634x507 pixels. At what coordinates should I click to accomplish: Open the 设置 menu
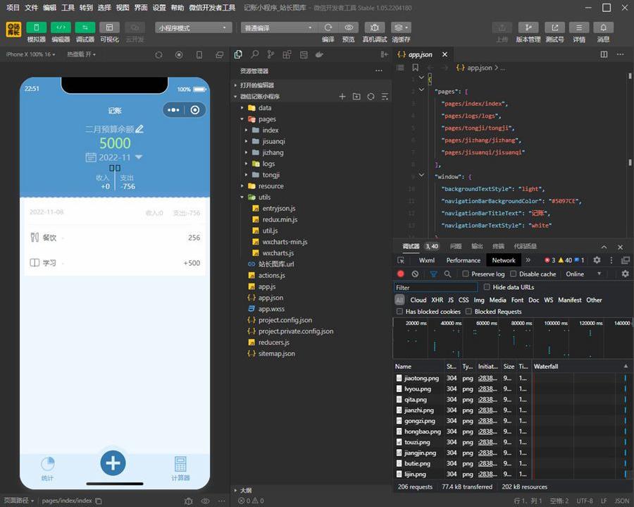pos(159,8)
